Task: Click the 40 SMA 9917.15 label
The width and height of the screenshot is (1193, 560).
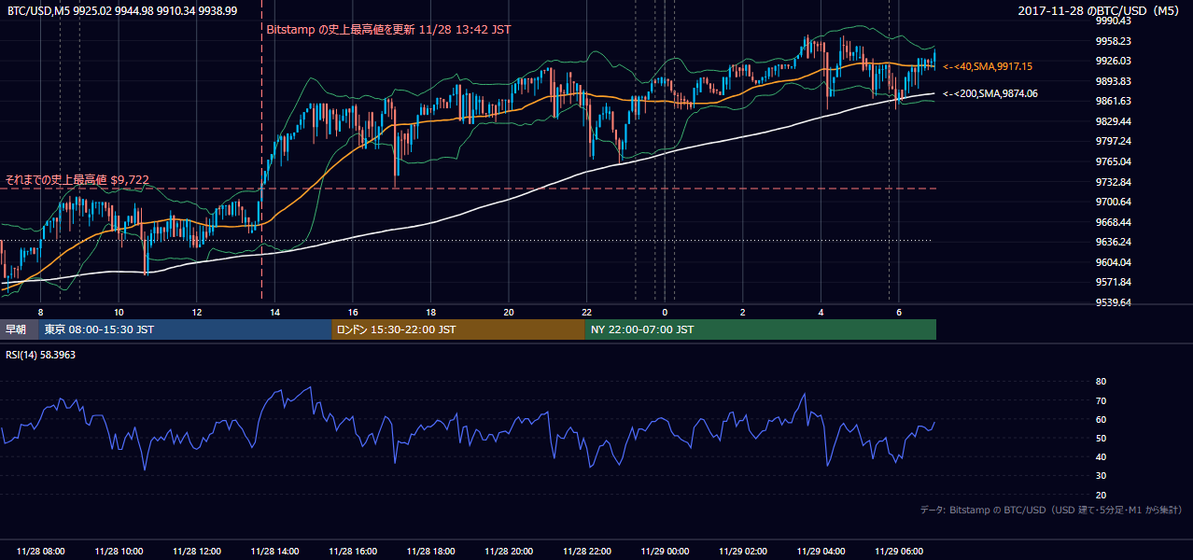Action: coord(987,66)
